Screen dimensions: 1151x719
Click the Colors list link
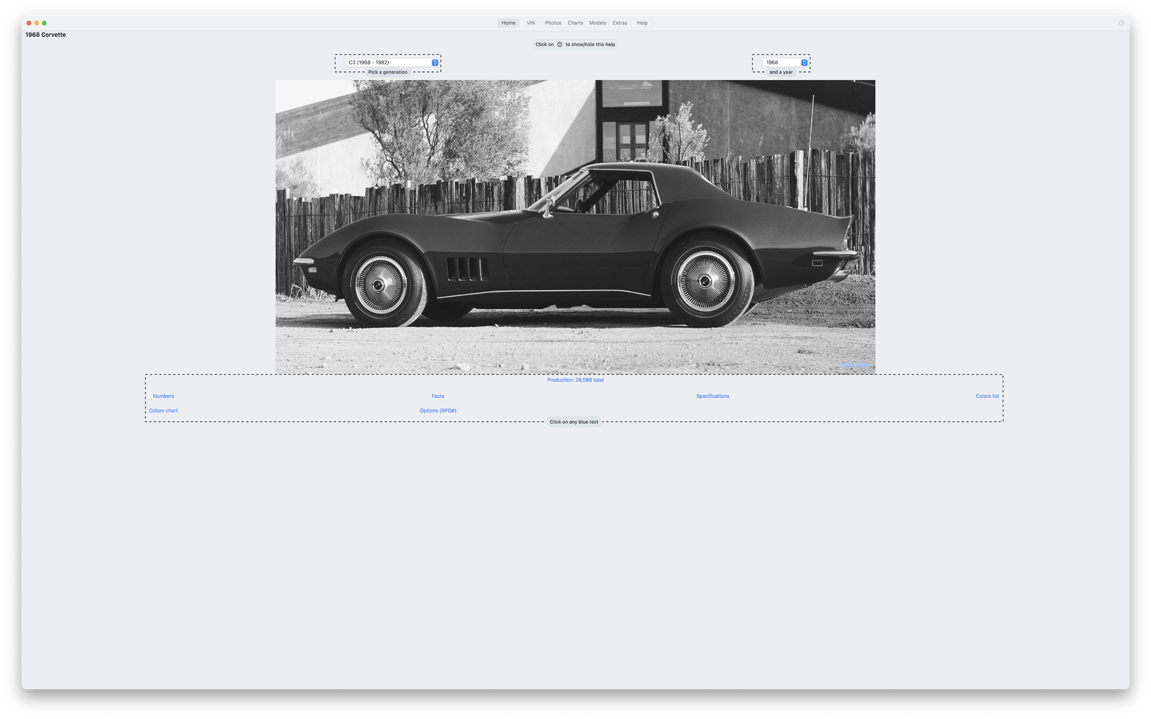(x=987, y=396)
